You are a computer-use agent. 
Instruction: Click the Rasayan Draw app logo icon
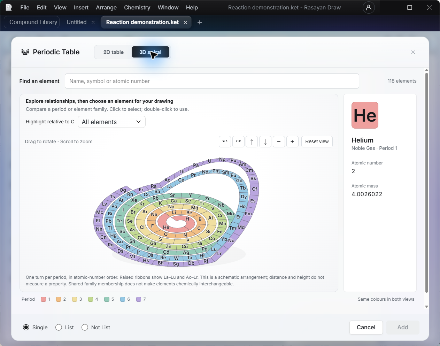(9, 7)
